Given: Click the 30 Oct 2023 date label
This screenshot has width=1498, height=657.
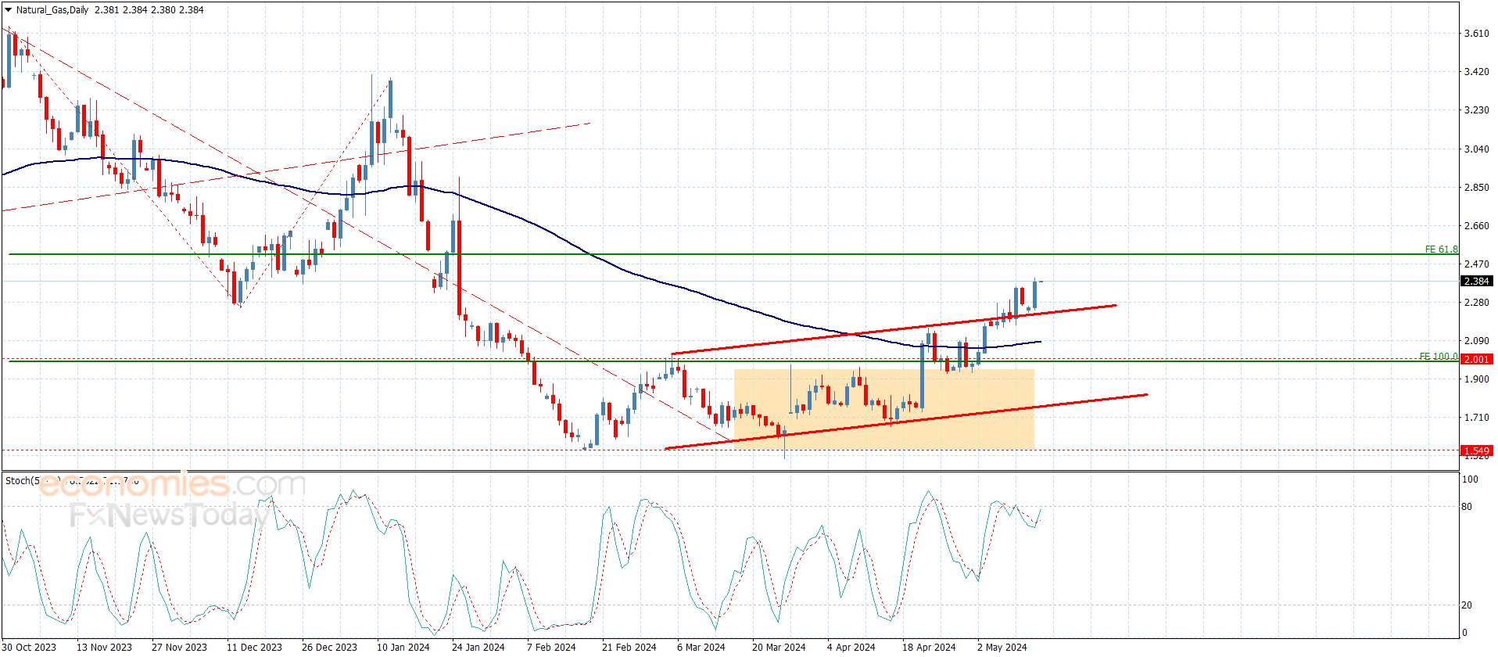Looking at the screenshot, I should (29, 647).
